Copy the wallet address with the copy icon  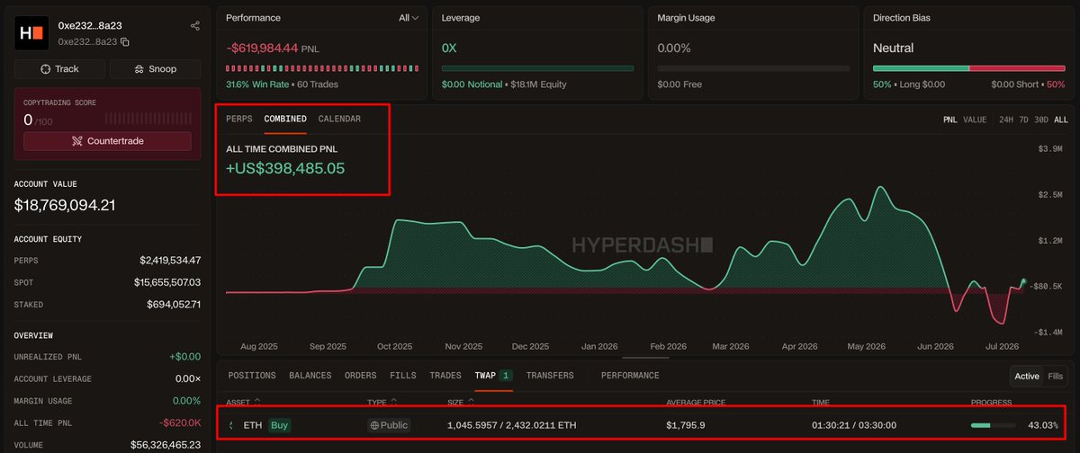(x=125, y=41)
